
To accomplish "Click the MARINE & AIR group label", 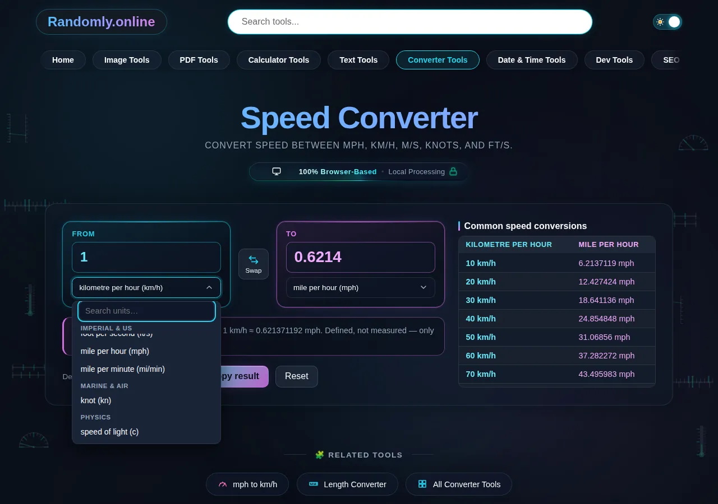I will pyautogui.click(x=104, y=386).
